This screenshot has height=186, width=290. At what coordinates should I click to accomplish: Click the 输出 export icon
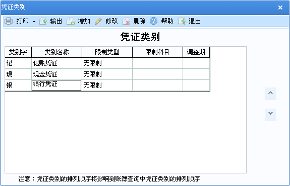pos(43,21)
